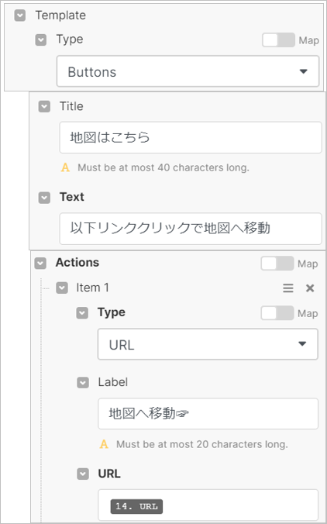The width and height of the screenshot is (327, 524).
Task: Toggle Map switch for Item 1 Type
Action: (x=277, y=313)
